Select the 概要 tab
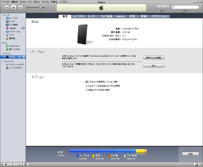Image resolution: width=203 pixels, height=167 pixels. click(x=65, y=16)
